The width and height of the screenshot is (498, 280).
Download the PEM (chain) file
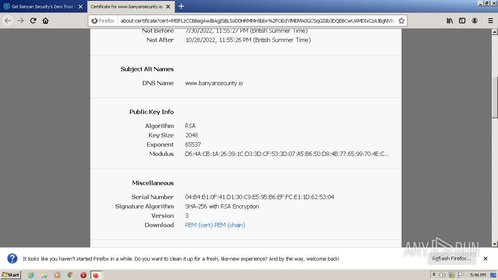coord(230,225)
